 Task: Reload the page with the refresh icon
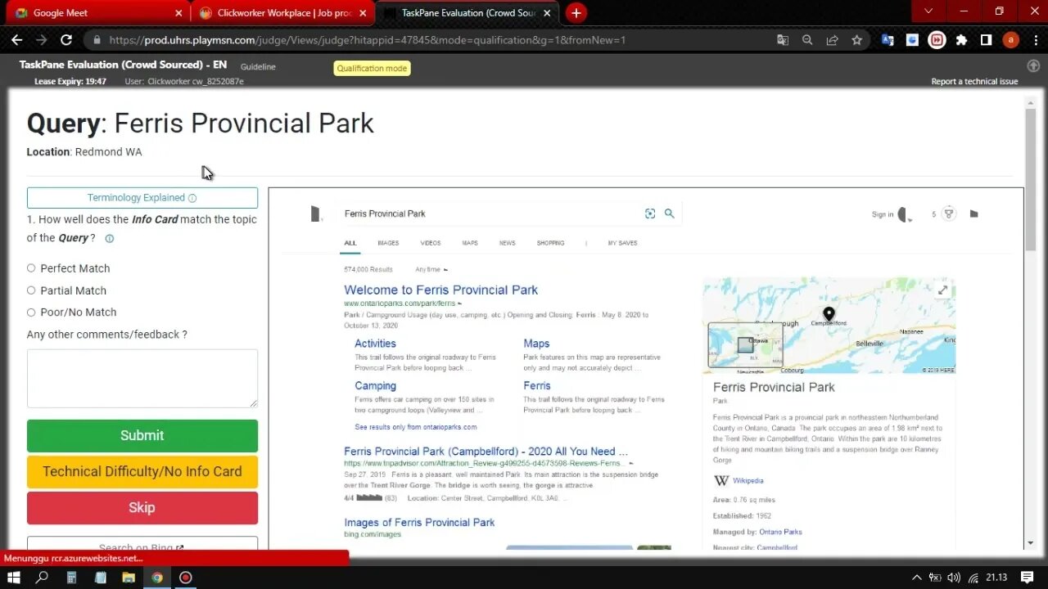point(66,39)
